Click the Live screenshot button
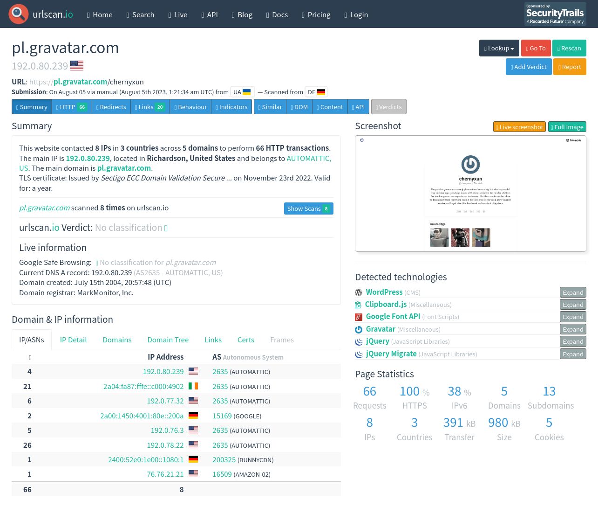This screenshot has height=507, width=598. 520,127
